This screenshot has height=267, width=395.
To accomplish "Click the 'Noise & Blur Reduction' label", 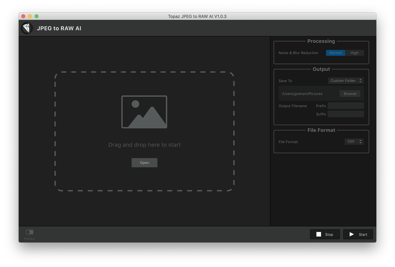I will tap(298, 53).
